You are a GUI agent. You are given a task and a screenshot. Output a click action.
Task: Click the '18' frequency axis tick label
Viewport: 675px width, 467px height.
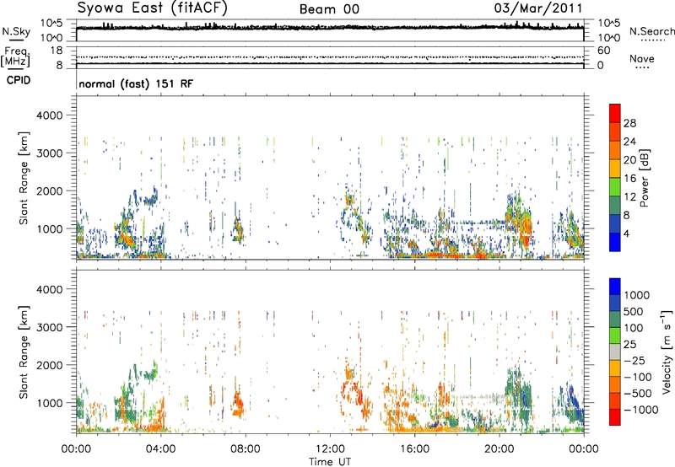tap(57, 51)
